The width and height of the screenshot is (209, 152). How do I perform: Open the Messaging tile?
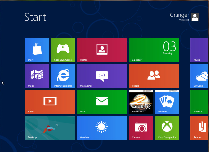click(x=102, y=76)
